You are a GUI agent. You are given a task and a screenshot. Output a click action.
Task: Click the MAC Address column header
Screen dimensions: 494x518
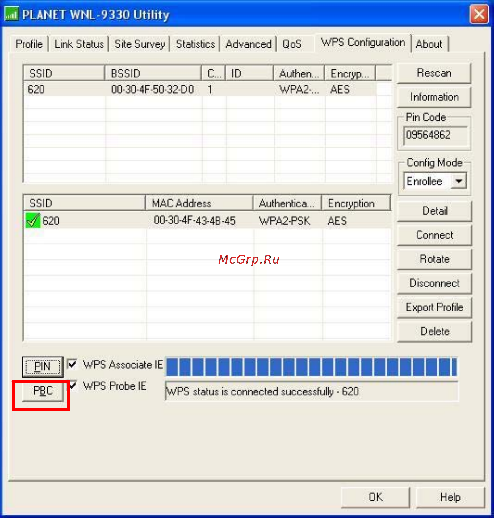199,203
